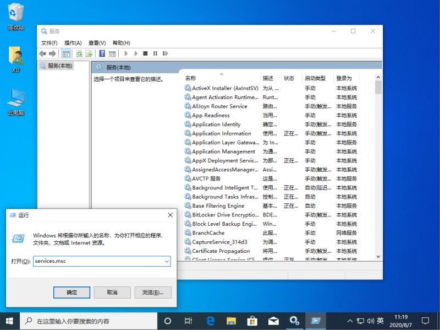
Task: Click the 浏览(B) button to browse files
Action: coord(152,294)
